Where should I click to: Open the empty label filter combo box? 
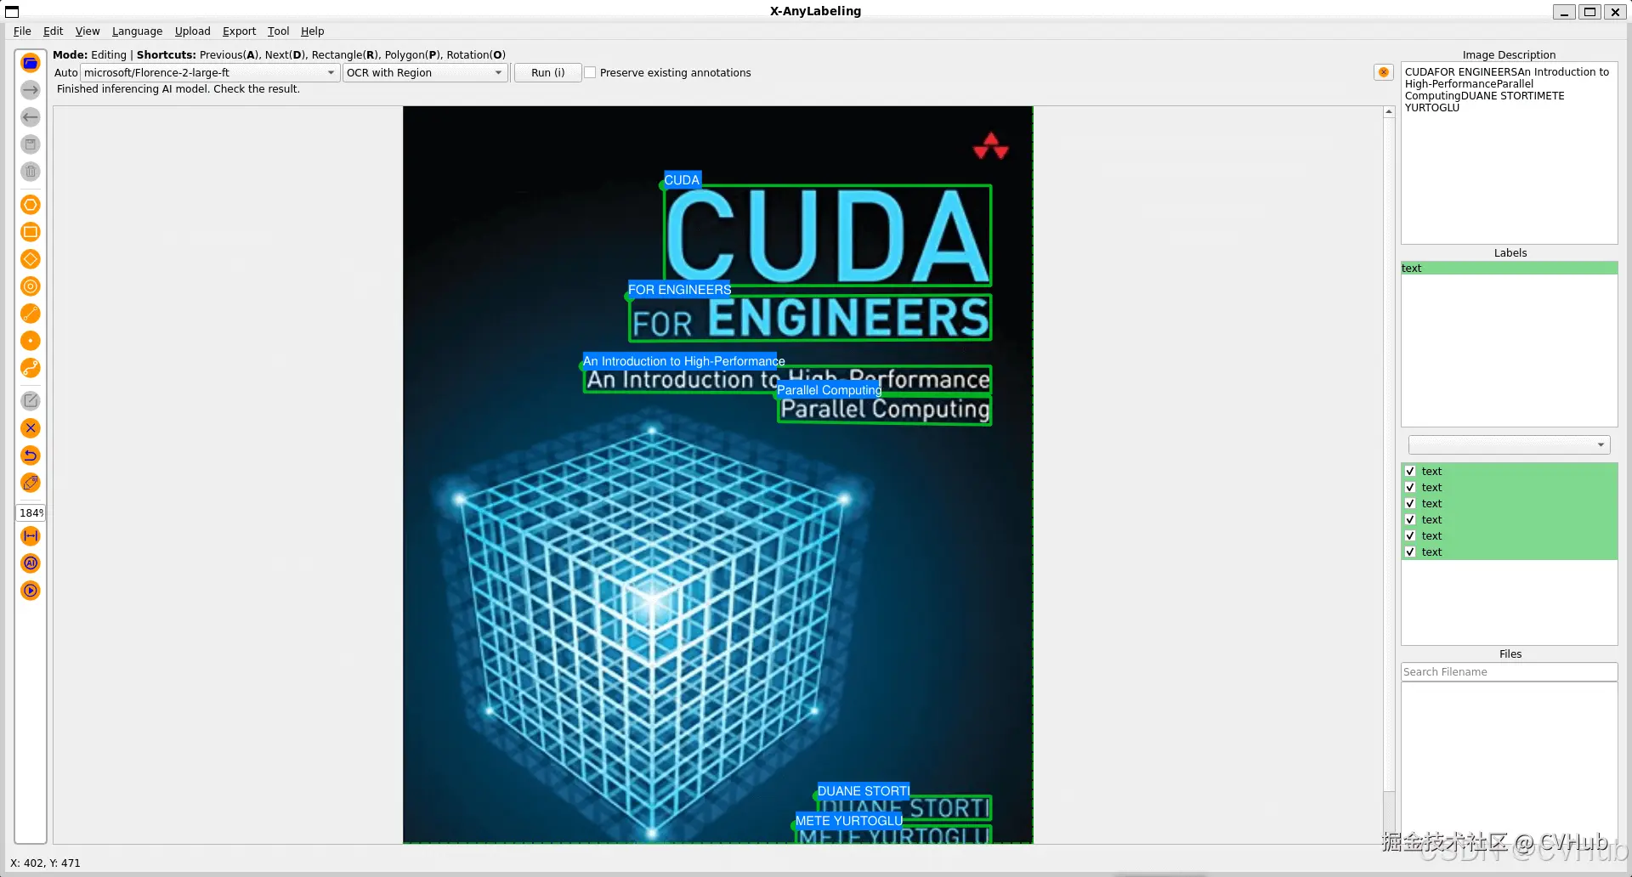coord(1509,445)
